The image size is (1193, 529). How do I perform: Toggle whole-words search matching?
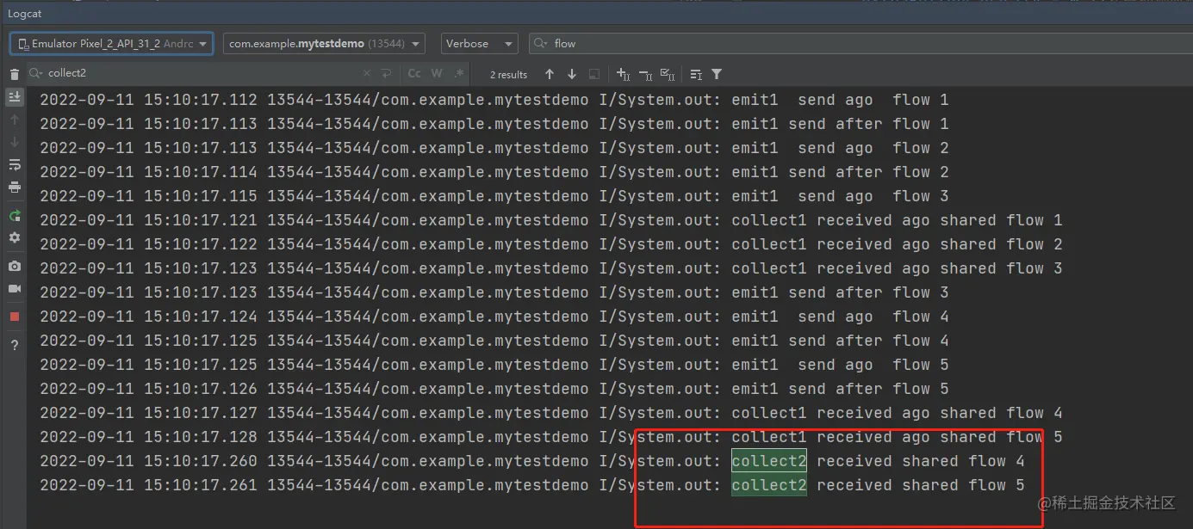pos(436,73)
